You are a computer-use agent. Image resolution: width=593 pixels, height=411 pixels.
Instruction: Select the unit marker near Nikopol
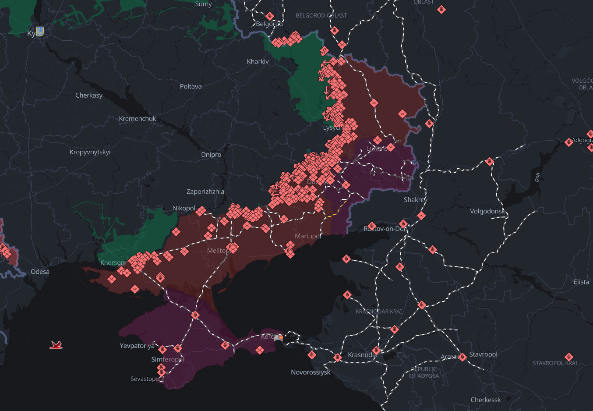tap(200, 211)
